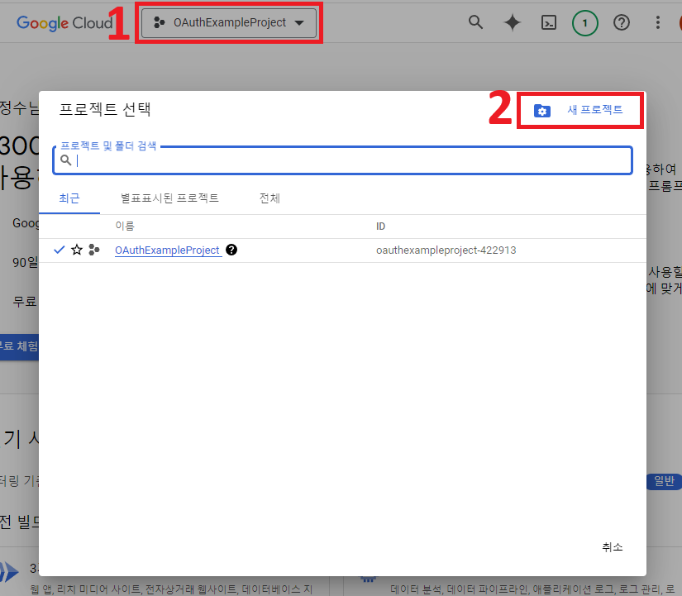Click 취소 to cancel the dialog
This screenshot has width=682, height=596.
612,547
